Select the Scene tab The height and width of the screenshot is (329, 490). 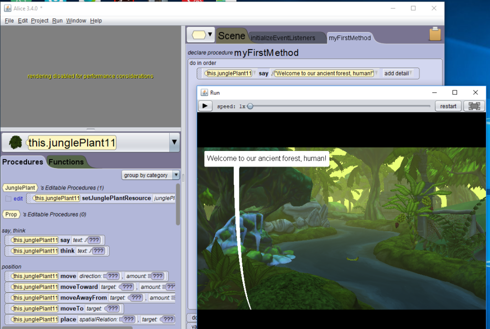click(x=231, y=35)
